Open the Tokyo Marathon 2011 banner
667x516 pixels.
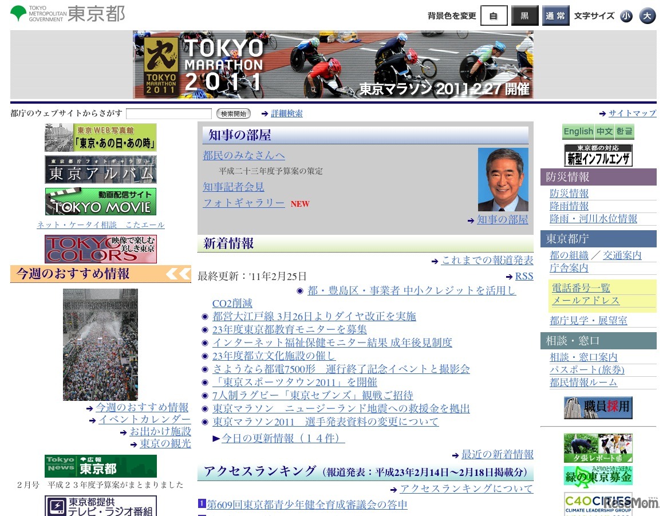[333, 65]
